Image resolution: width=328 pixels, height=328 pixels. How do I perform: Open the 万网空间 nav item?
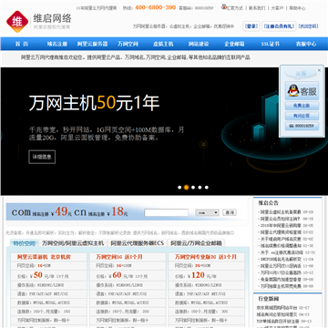click(128, 44)
